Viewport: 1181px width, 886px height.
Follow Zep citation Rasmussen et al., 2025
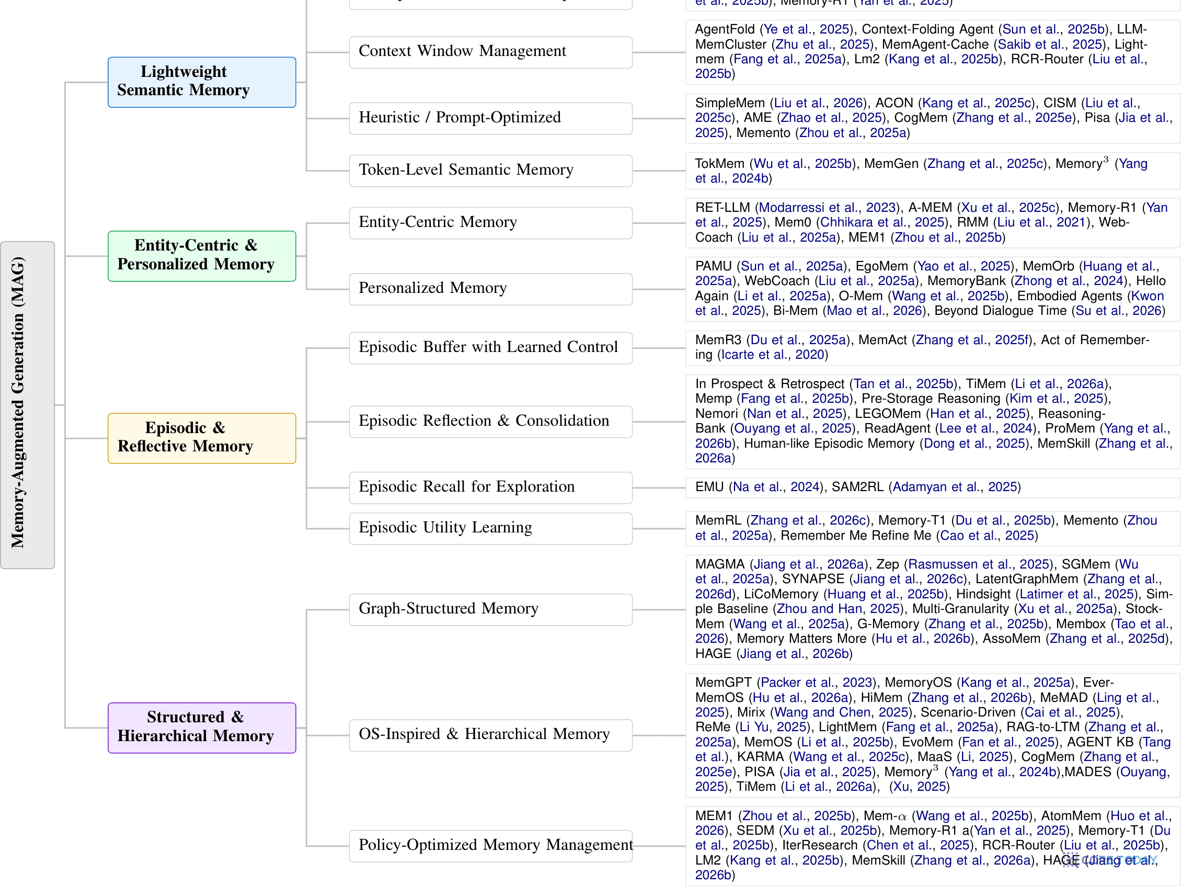(978, 564)
